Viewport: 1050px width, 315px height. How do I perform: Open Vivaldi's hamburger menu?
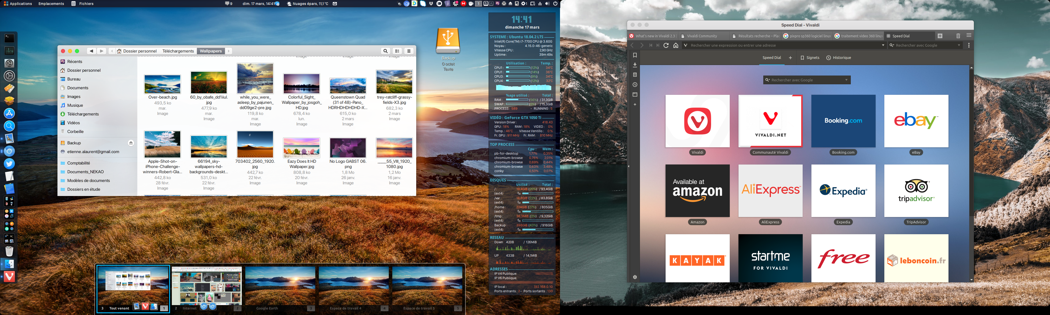pos(969,36)
